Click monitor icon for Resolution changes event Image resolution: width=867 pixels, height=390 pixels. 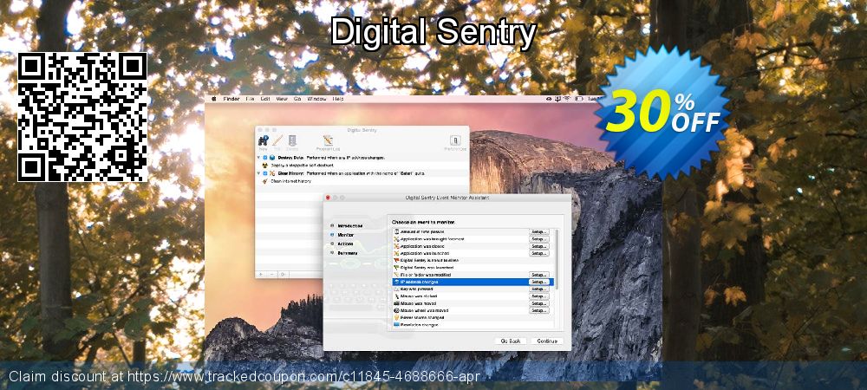pyautogui.click(x=396, y=325)
